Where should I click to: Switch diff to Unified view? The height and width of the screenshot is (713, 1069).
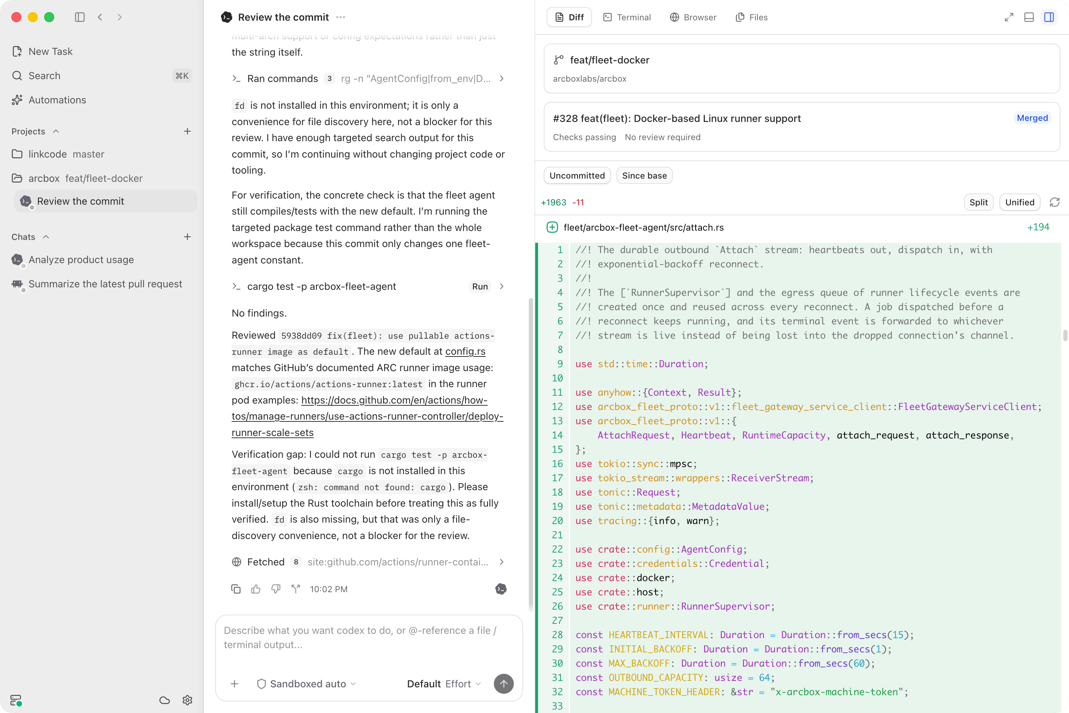click(x=1019, y=202)
